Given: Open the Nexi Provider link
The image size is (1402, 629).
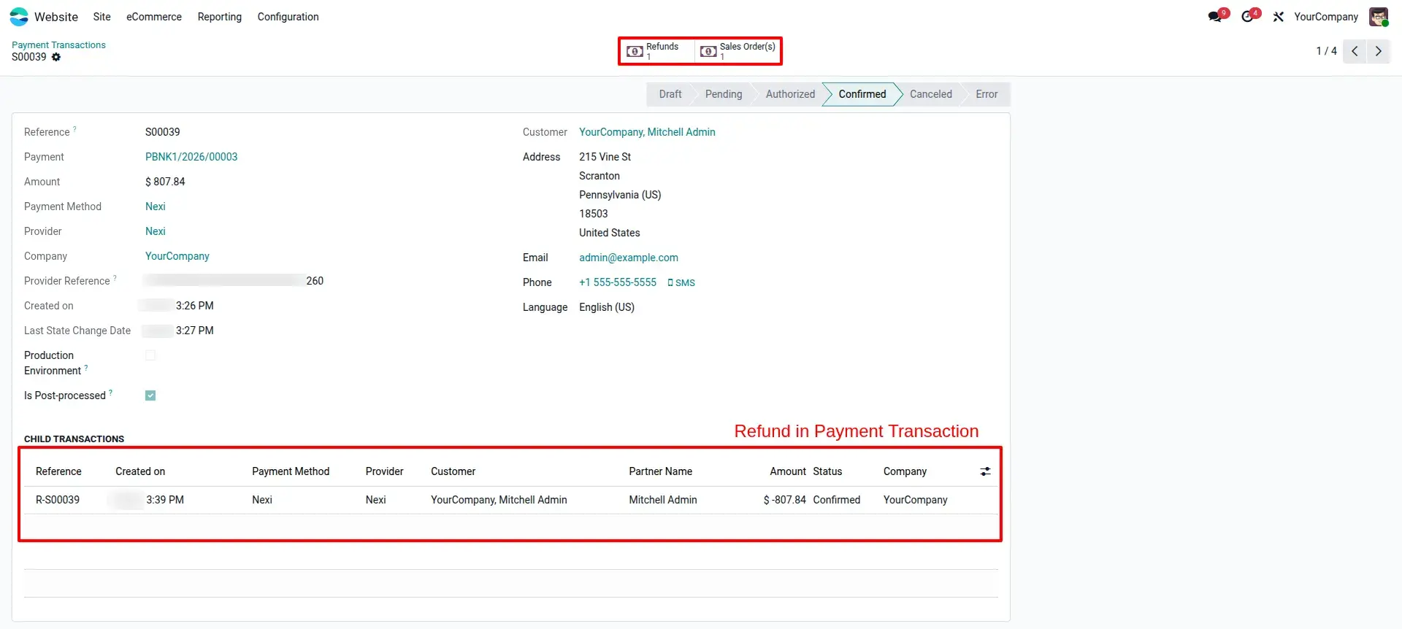Looking at the screenshot, I should click(156, 231).
